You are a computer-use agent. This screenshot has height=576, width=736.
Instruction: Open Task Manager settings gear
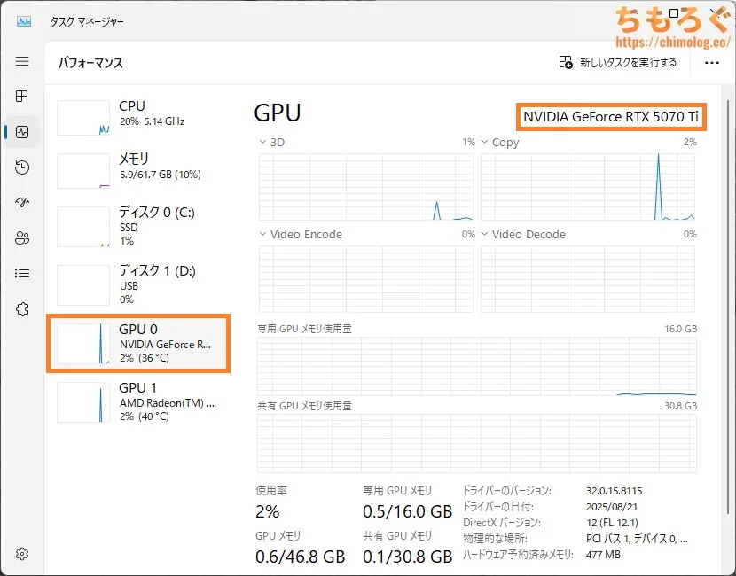[22, 554]
